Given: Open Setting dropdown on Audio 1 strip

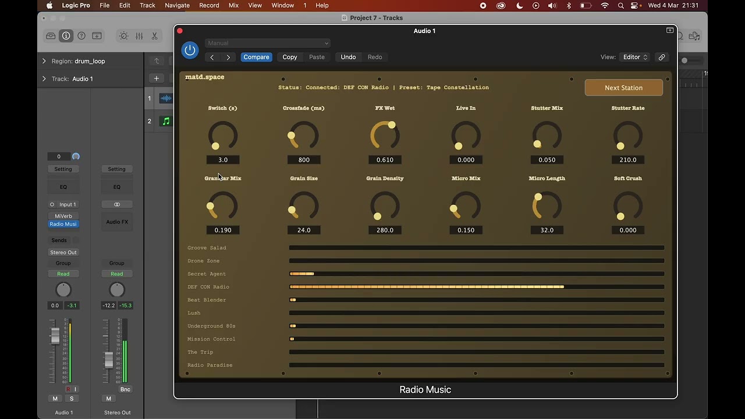Looking at the screenshot, I should (63, 169).
